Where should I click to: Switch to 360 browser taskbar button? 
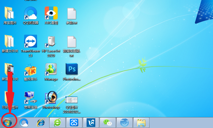point(57,123)
